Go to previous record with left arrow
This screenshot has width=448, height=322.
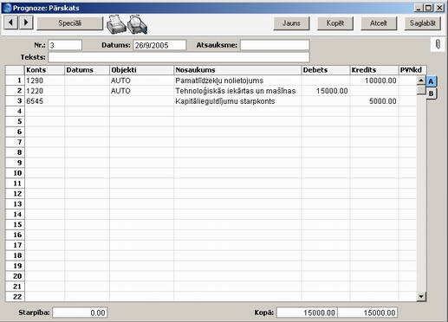click(x=11, y=23)
